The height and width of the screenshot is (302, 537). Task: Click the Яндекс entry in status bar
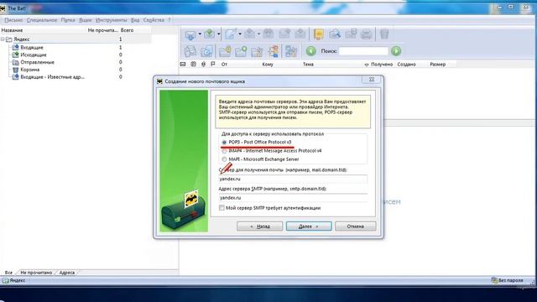pyautogui.click(x=14, y=280)
